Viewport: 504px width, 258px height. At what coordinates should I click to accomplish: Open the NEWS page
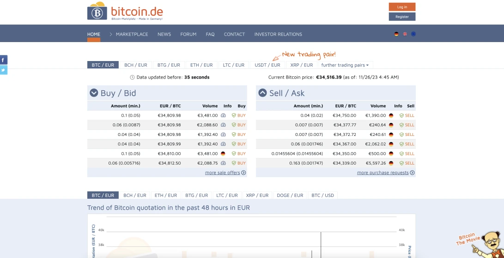point(164,34)
